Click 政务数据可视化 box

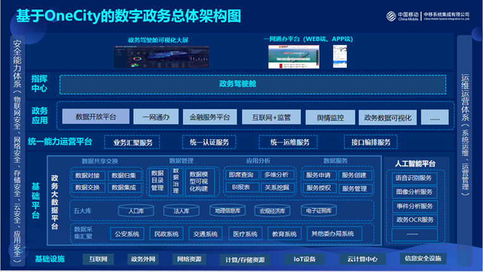point(387,118)
